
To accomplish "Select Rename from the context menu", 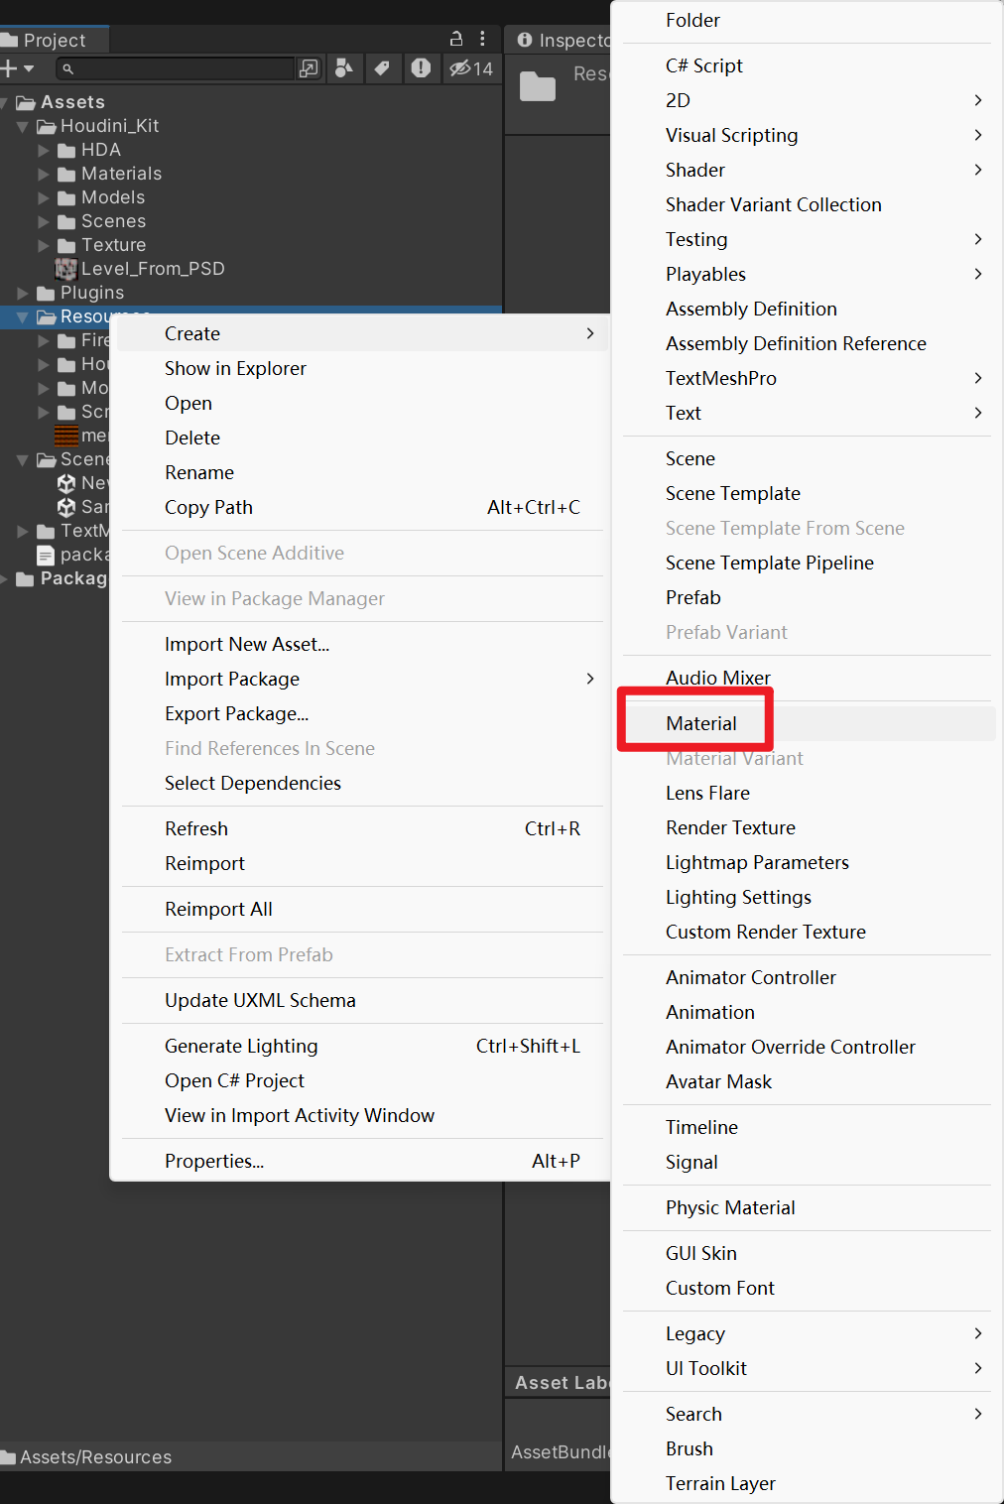I will point(199,472).
